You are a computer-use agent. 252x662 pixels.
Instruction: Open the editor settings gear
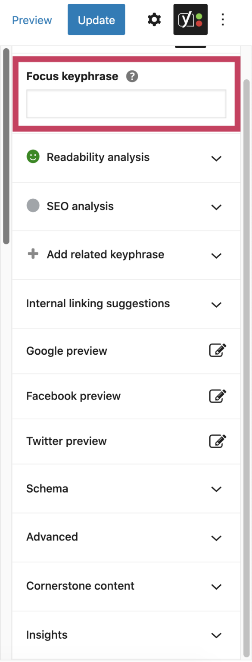[x=154, y=19]
